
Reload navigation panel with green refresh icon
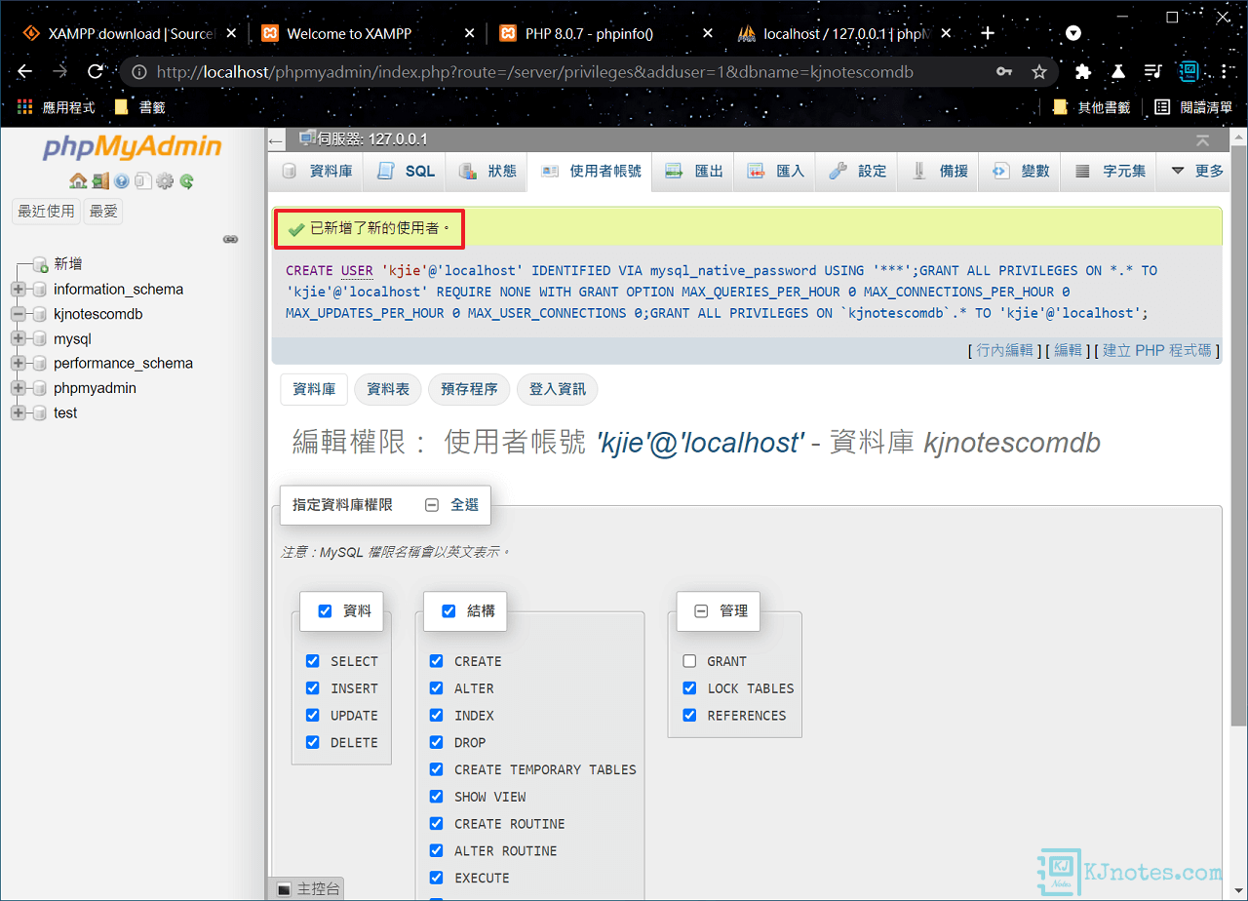pos(186,181)
